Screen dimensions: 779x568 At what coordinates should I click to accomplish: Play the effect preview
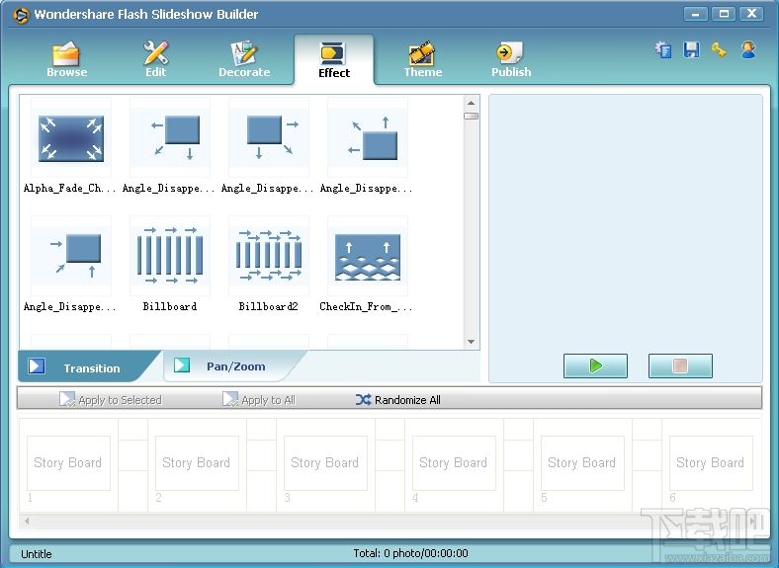pos(595,365)
